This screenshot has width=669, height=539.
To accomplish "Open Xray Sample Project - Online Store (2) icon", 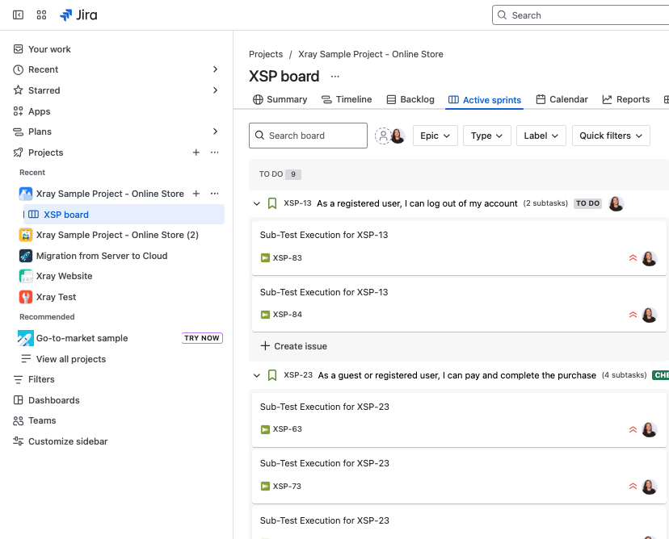I will tap(26, 235).
